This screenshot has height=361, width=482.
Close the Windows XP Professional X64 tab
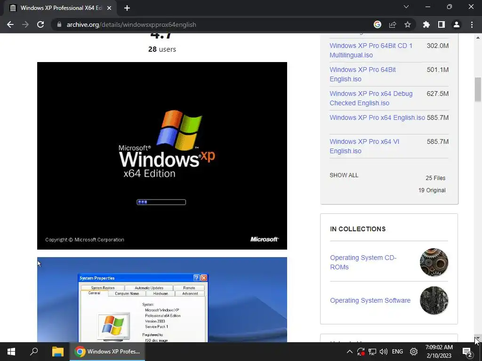point(109,8)
